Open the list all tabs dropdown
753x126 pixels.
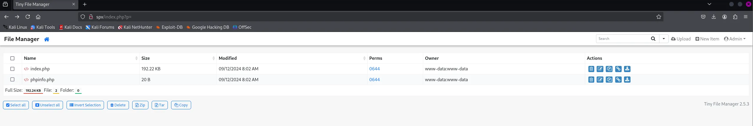tap(709, 4)
